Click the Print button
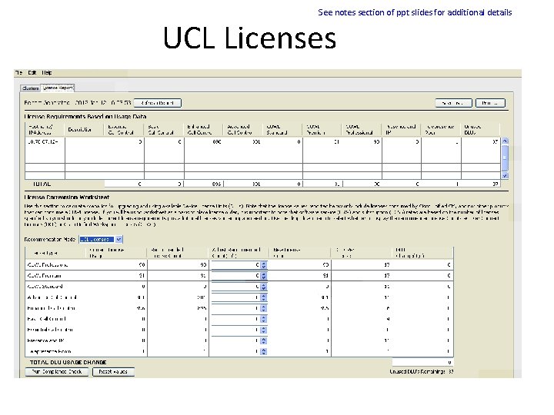The height and width of the screenshot is (415, 554). click(x=490, y=103)
